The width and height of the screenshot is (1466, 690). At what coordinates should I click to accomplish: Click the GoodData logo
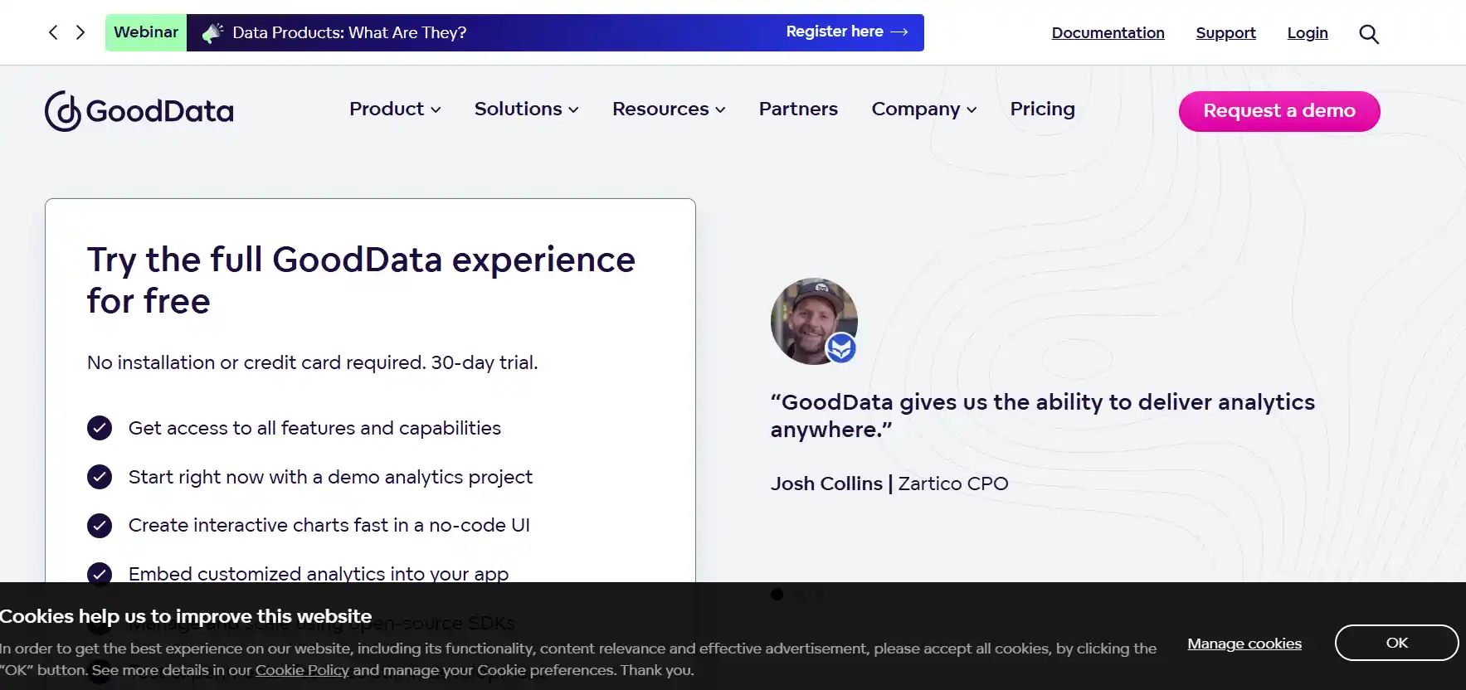tap(139, 111)
